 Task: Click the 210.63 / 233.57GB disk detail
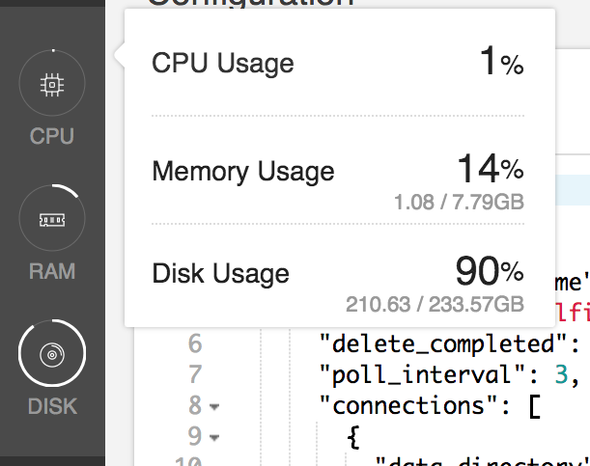pos(435,305)
